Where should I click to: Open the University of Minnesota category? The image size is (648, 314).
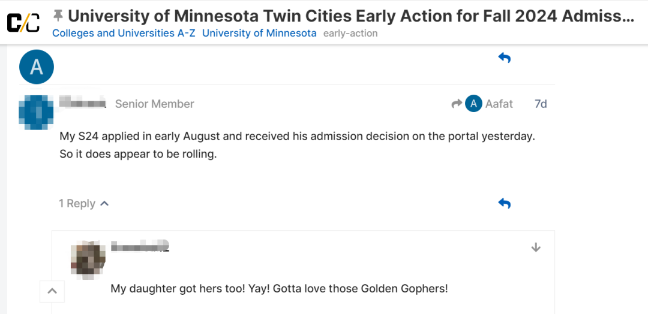pos(259,34)
